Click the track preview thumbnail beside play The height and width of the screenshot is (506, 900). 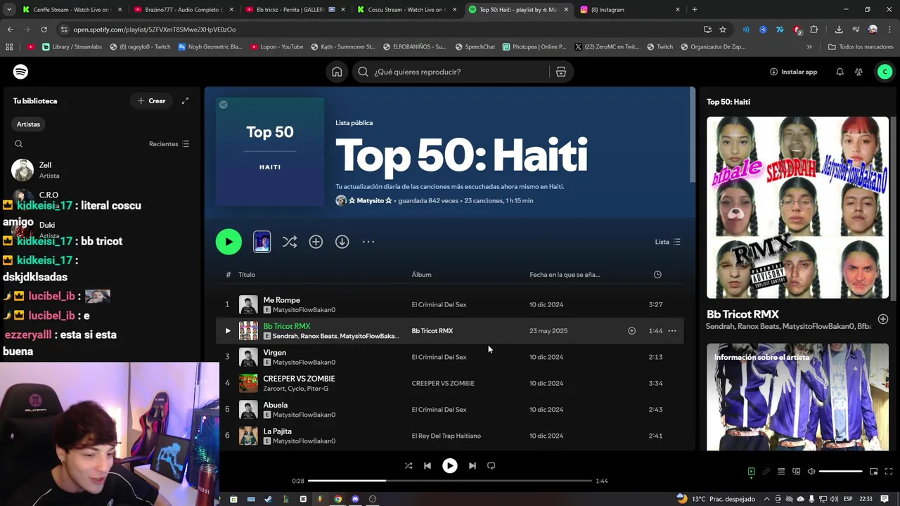[262, 242]
